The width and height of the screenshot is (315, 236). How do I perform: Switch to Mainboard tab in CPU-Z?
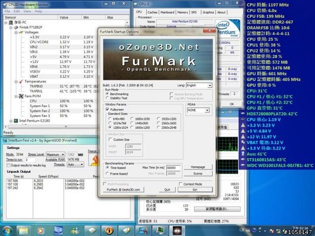point(167,12)
